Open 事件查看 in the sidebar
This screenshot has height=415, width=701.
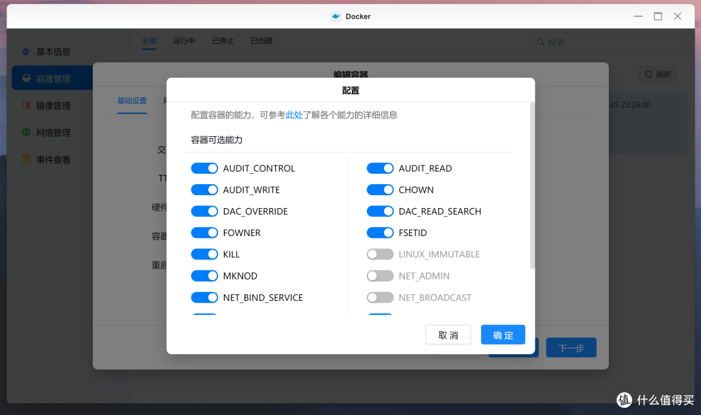(x=53, y=160)
